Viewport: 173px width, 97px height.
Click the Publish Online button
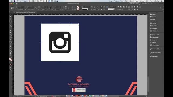[x=134, y=4]
